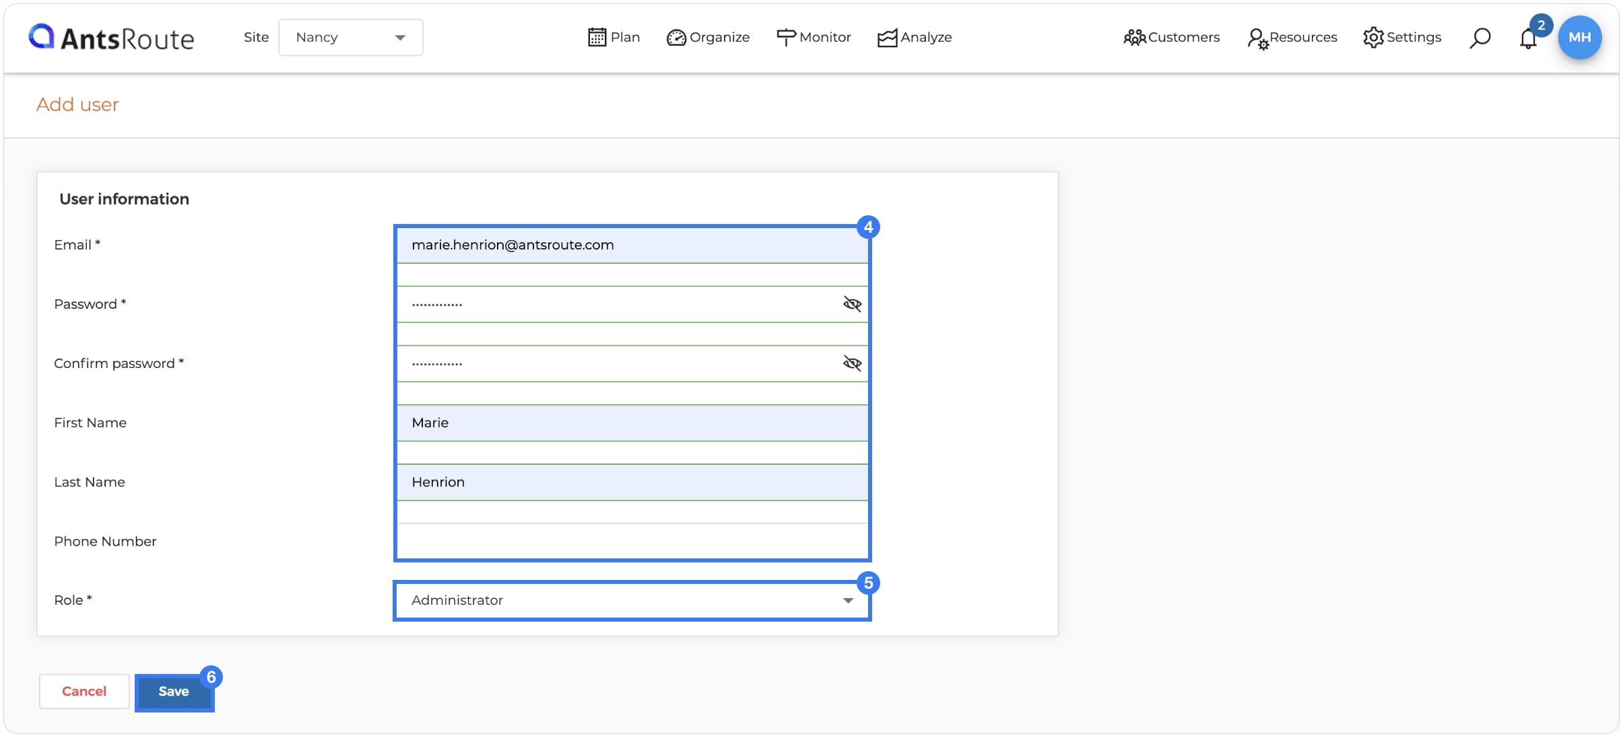
Task: Open the Monitor menu
Action: 814,38
